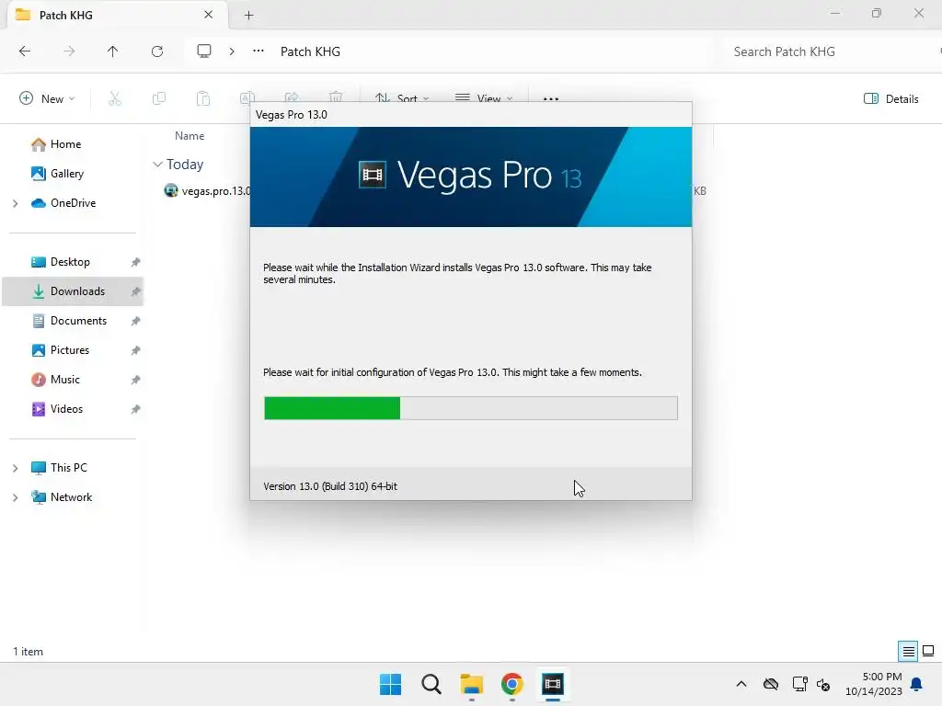Viewport: 942px width, 706px height.
Task: Click the Paste clipboard icon
Action: click(x=203, y=98)
